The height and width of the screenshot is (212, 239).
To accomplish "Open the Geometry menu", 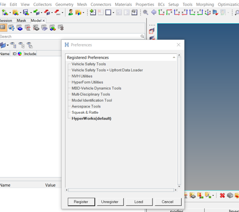I will (64, 4).
